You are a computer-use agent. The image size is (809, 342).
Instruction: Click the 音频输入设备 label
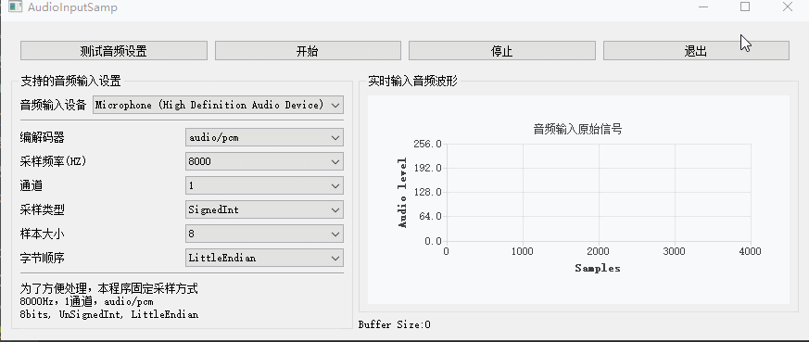[53, 106]
